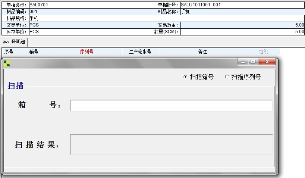Click the 备注 column header

pos(202,51)
